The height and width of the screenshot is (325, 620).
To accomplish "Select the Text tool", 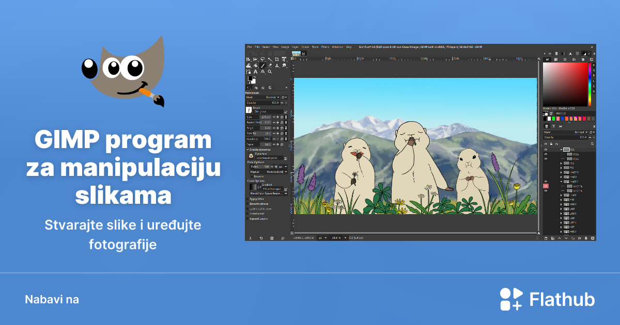I will coord(256,72).
